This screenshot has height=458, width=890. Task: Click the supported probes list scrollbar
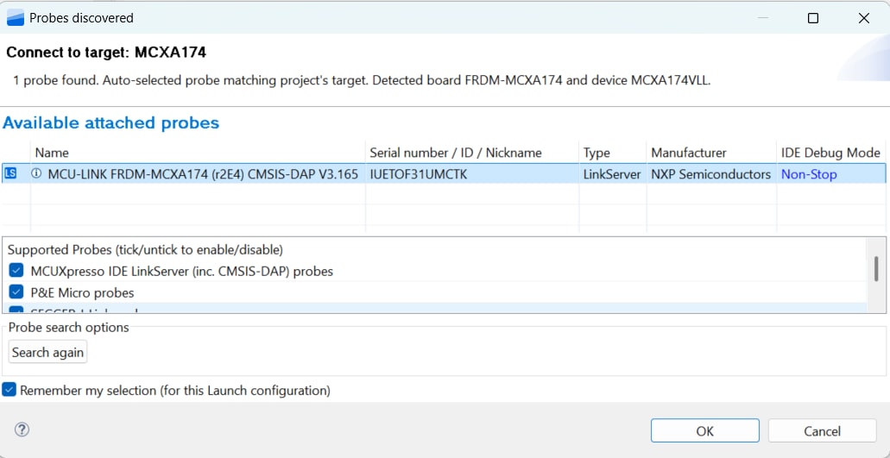(876, 269)
